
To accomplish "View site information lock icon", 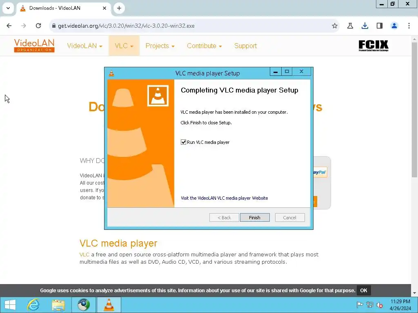I will [54, 26].
